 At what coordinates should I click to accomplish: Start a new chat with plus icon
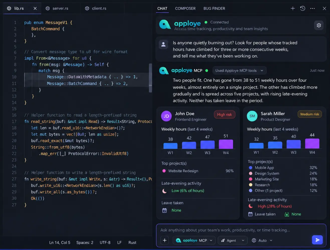(x=293, y=9)
